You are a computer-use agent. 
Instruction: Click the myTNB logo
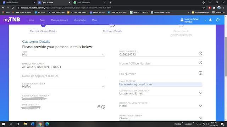click(x=12, y=20)
